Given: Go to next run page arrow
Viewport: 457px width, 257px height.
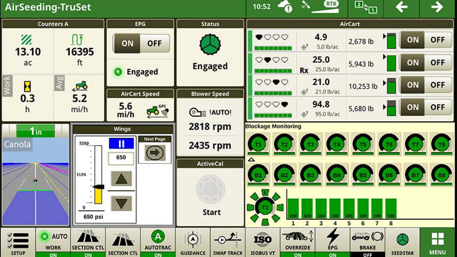Looking at the screenshot, I should point(438,7).
